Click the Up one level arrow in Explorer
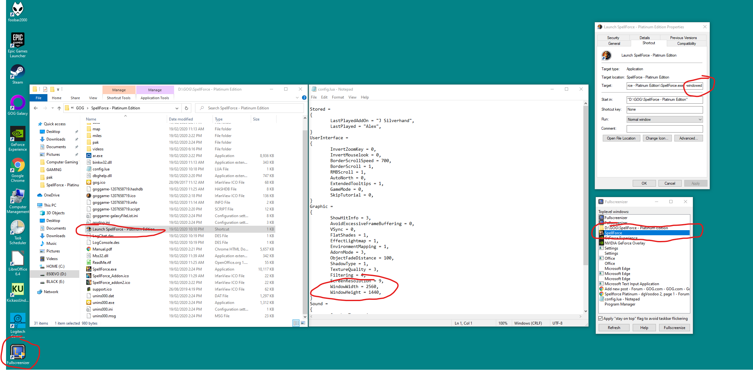The width and height of the screenshot is (753, 371). point(59,108)
